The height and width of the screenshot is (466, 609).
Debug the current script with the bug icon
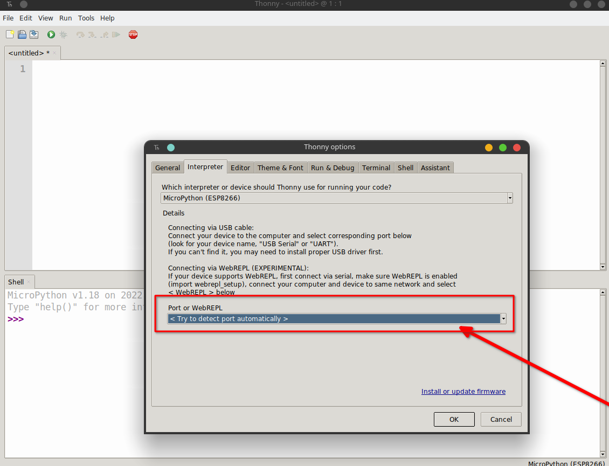point(63,34)
